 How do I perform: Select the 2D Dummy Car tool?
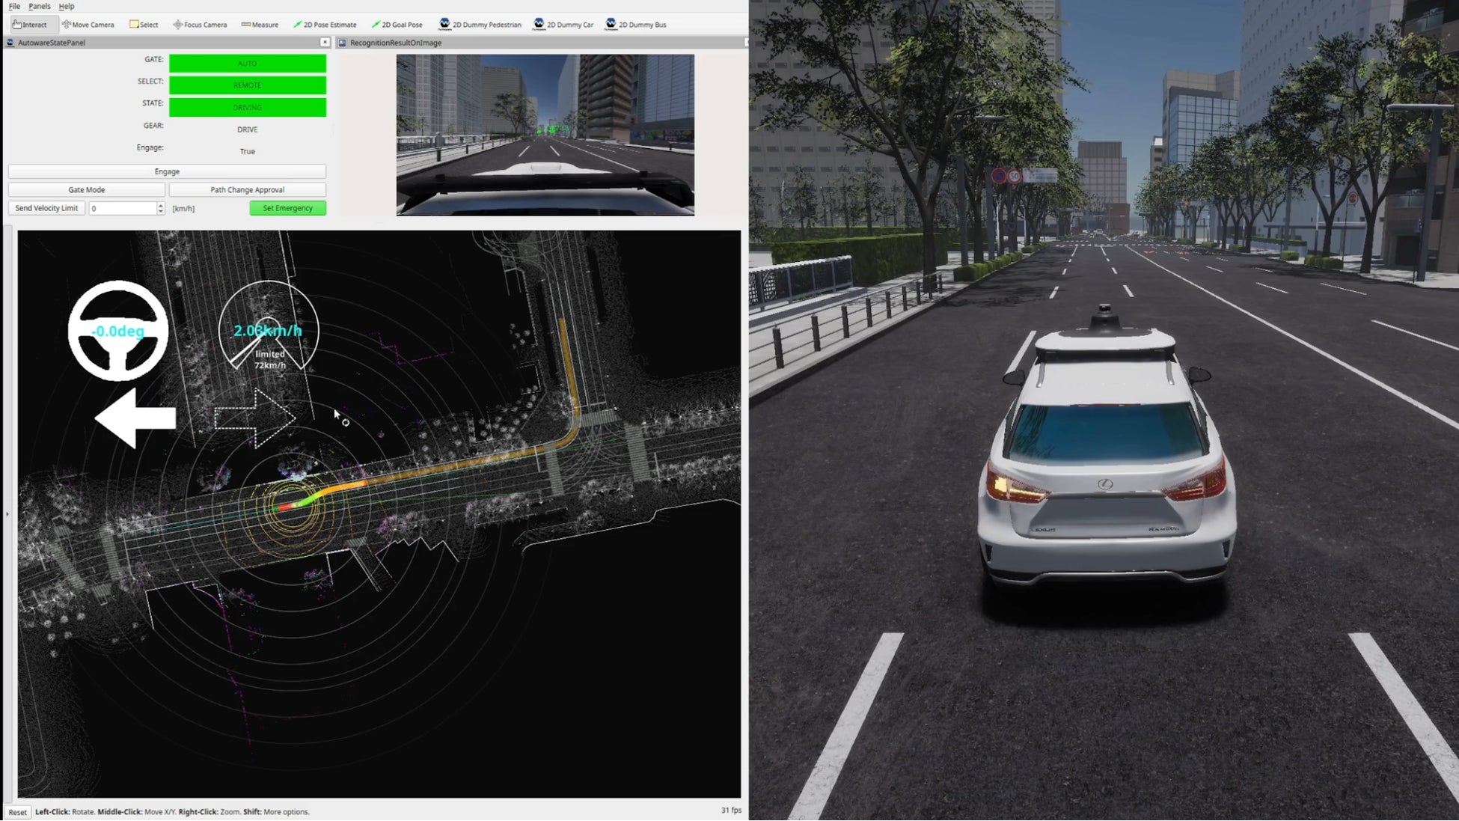tap(563, 25)
